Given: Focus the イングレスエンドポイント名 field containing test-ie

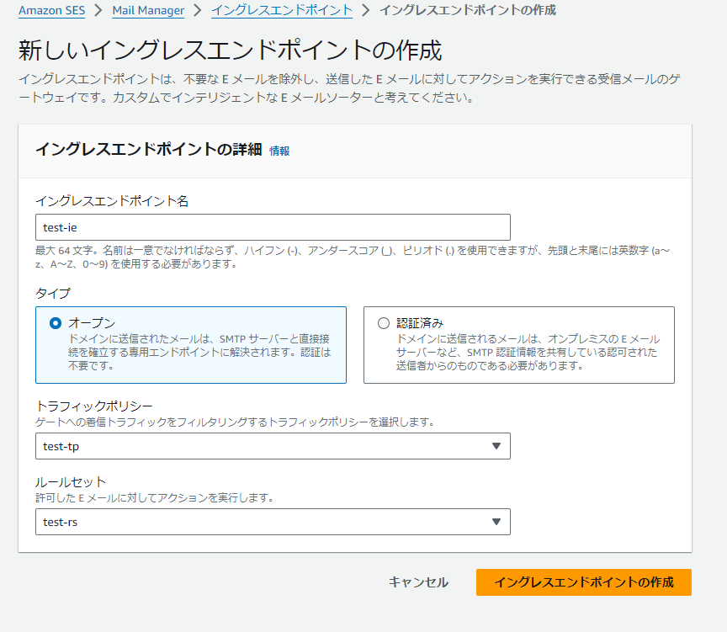Looking at the screenshot, I should tap(273, 227).
